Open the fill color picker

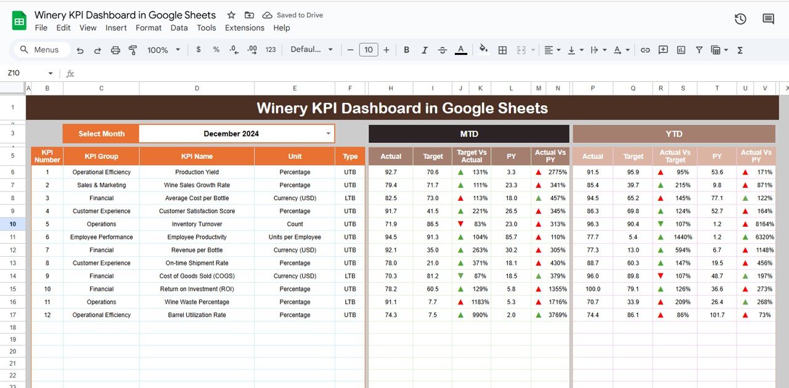click(x=484, y=50)
